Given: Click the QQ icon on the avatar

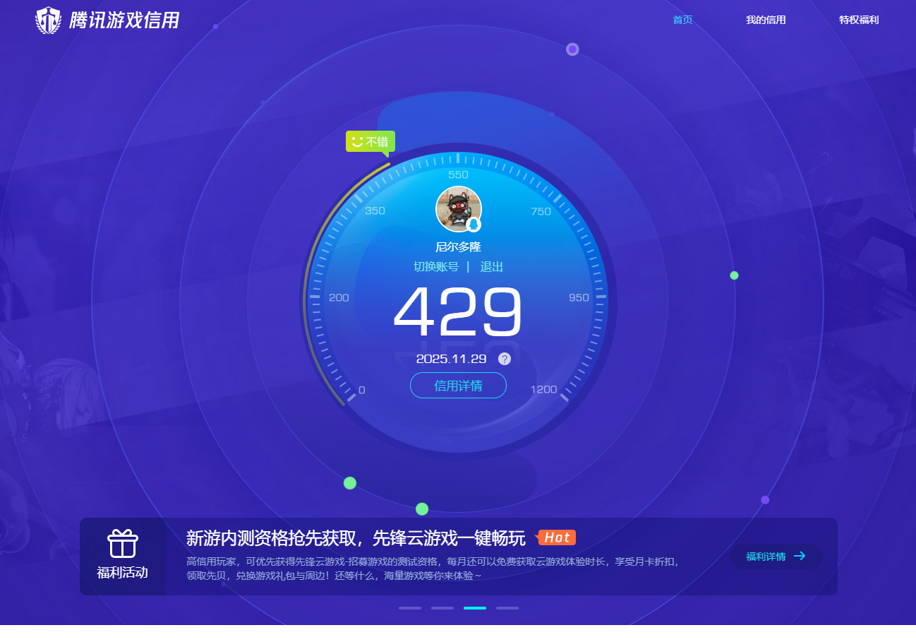Looking at the screenshot, I should [473, 225].
